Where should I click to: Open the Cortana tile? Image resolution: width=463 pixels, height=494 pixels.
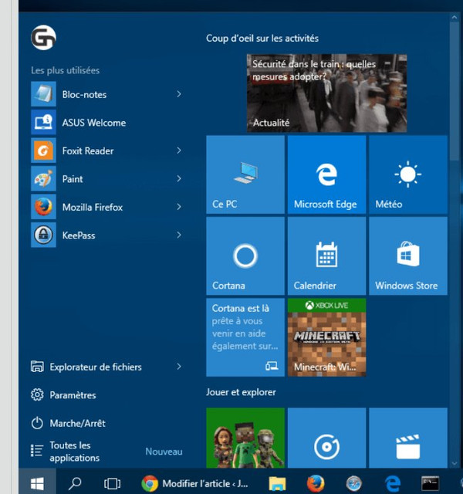tap(245, 255)
